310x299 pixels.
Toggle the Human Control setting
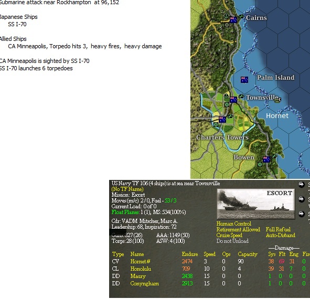(234, 223)
